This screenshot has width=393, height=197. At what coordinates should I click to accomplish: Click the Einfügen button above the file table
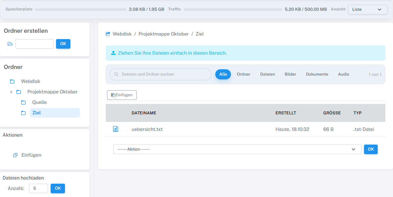click(x=122, y=95)
